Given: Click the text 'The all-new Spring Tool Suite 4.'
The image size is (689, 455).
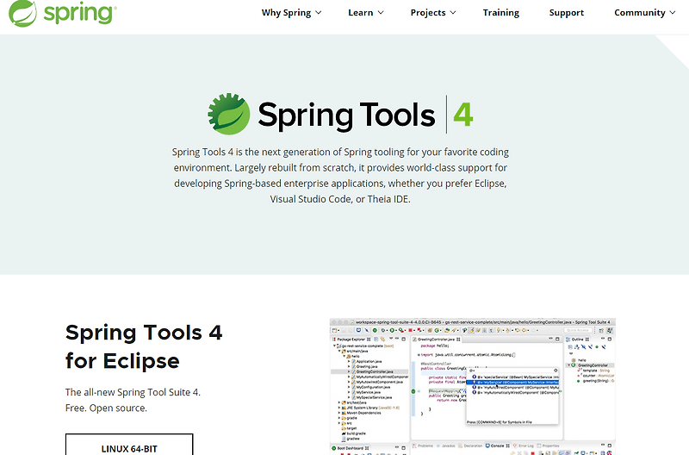Looking at the screenshot, I should (x=133, y=392).
